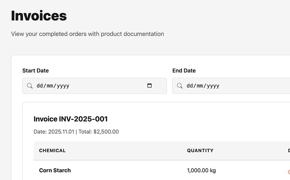
Task: Click the Invoices page heading
Action: pos(39,16)
